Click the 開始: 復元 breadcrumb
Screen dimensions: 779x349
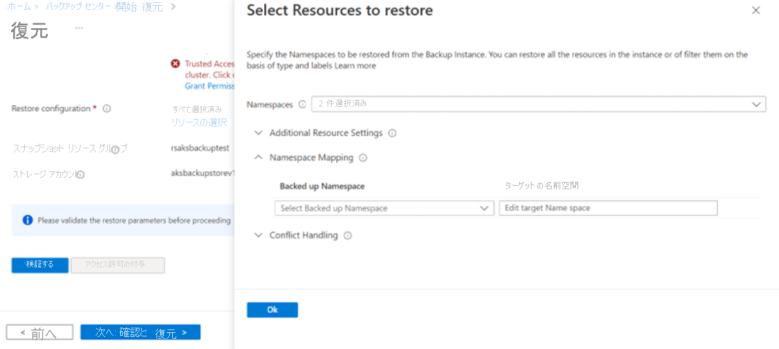click(x=139, y=7)
